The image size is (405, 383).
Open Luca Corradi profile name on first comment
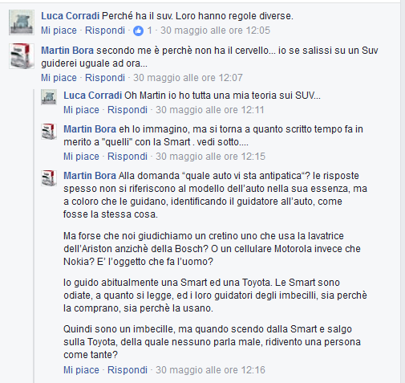(71, 16)
